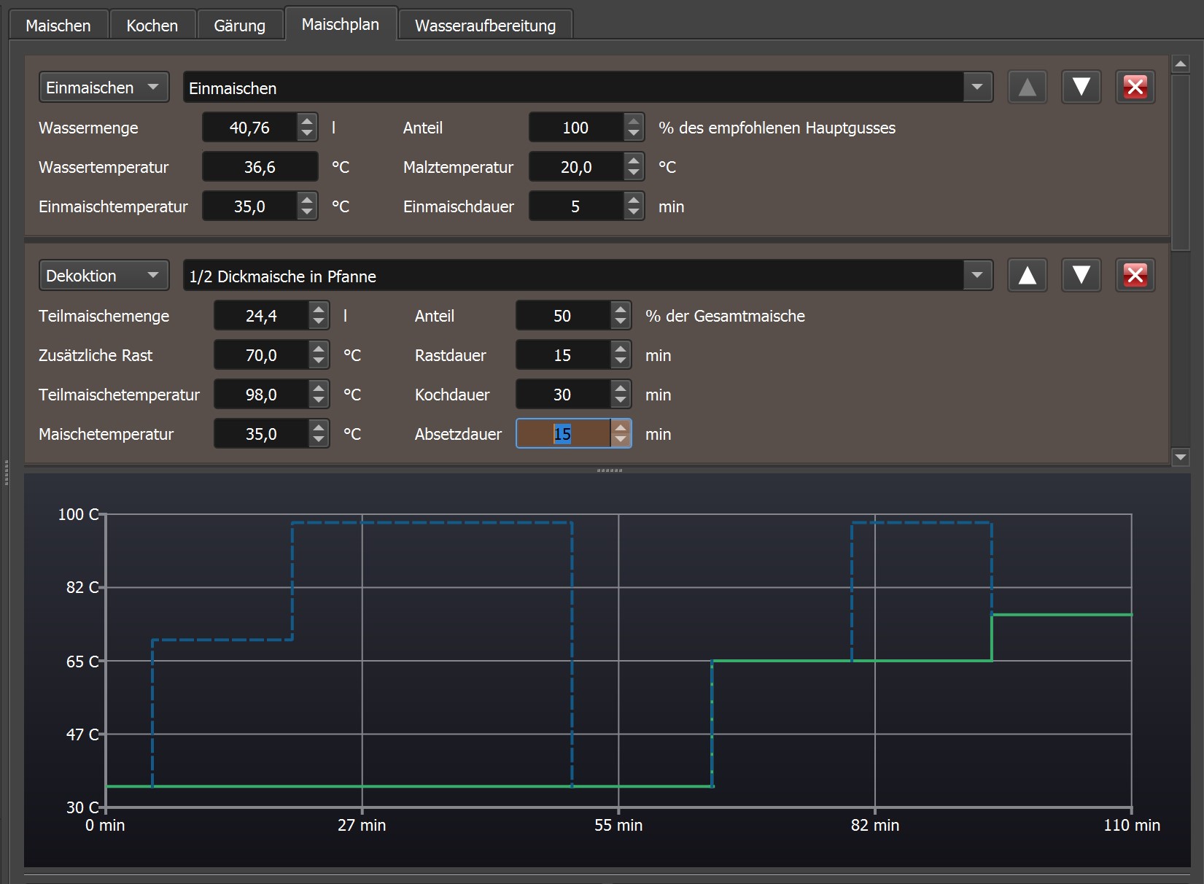Click splitter handle above the temperature chart
The width and height of the screenshot is (1204, 884).
[609, 470]
